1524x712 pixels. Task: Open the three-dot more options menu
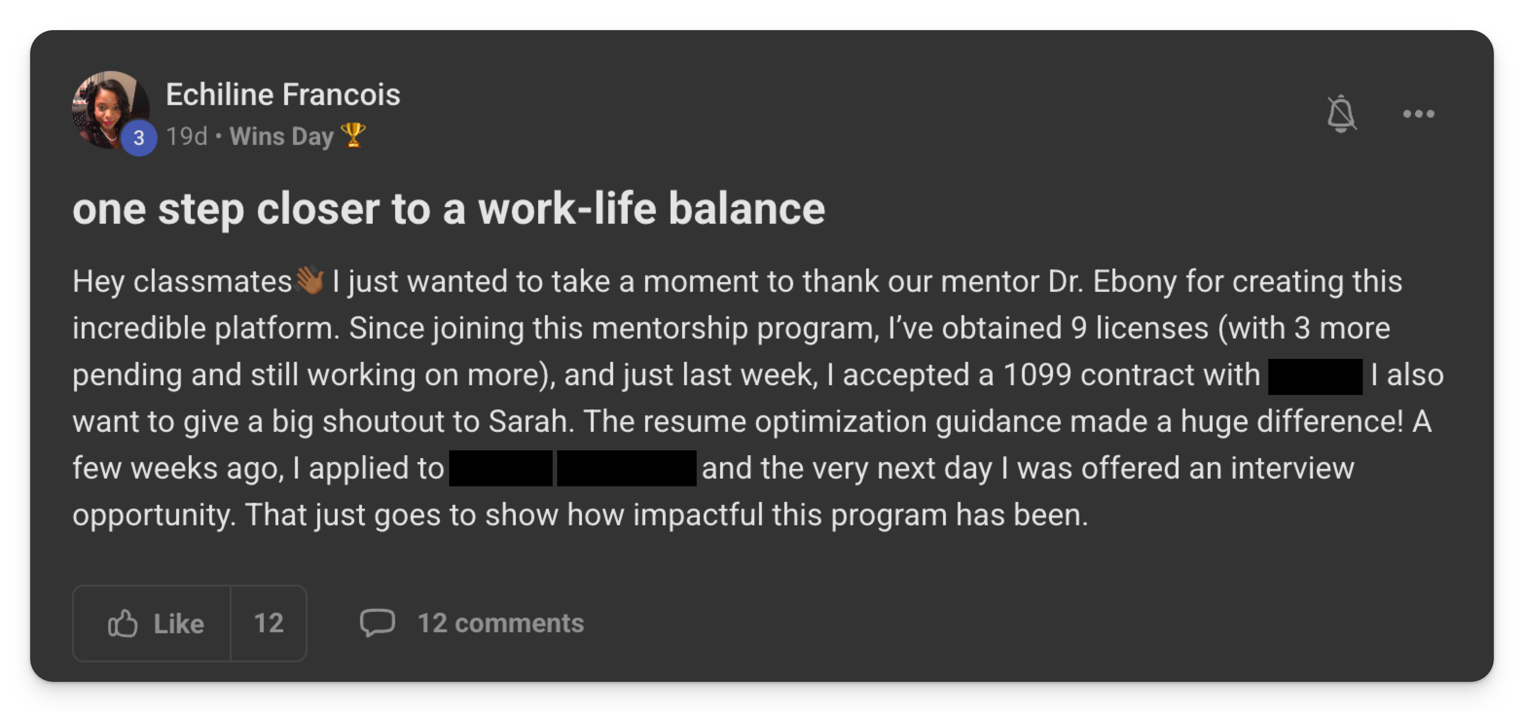pos(1418,113)
